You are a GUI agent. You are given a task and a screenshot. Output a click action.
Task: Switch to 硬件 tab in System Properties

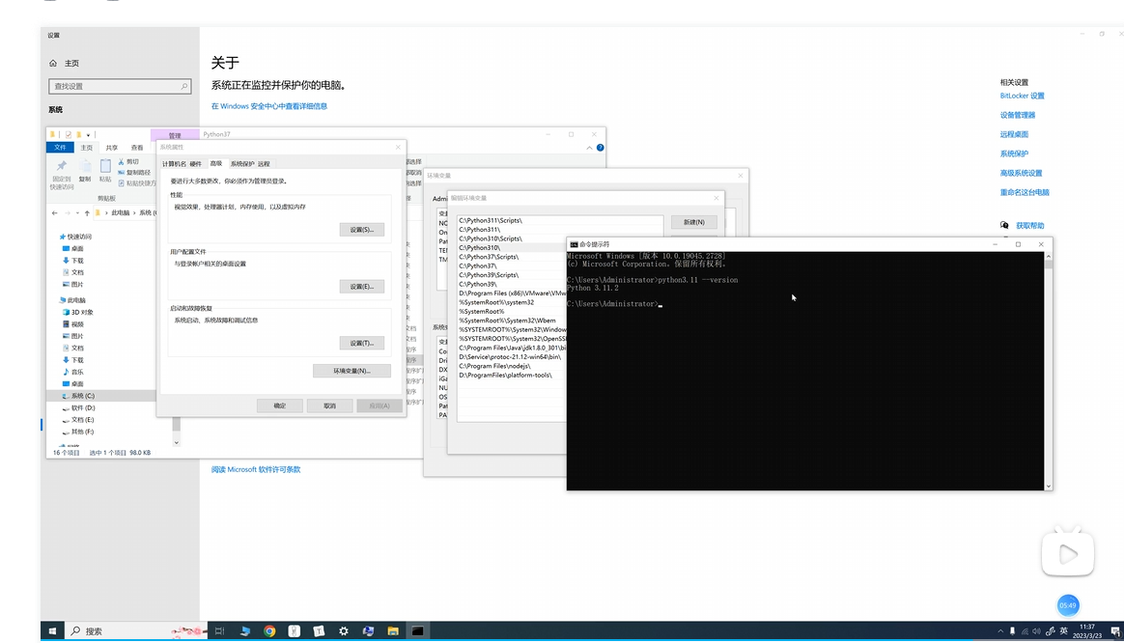pos(195,164)
